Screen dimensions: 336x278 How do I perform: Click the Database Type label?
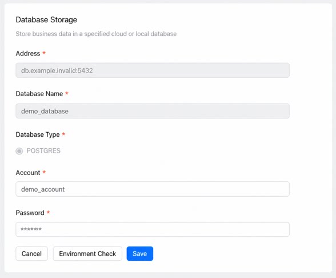pos(38,134)
